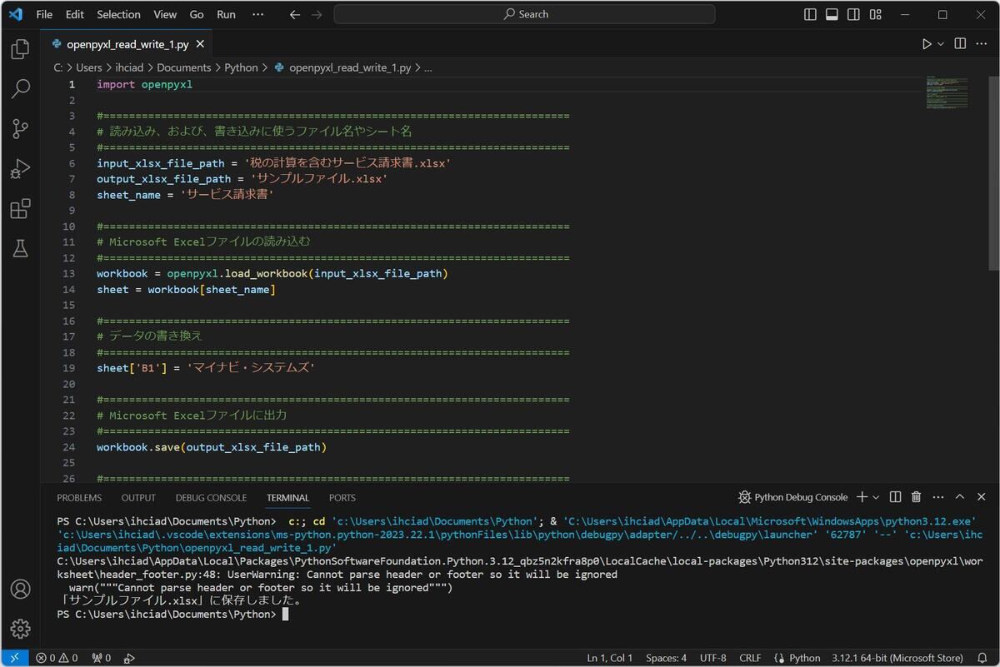This screenshot has height=667, width=1000.
Task: Toggle the primary side bar layout icon
Action: (810, 14)
